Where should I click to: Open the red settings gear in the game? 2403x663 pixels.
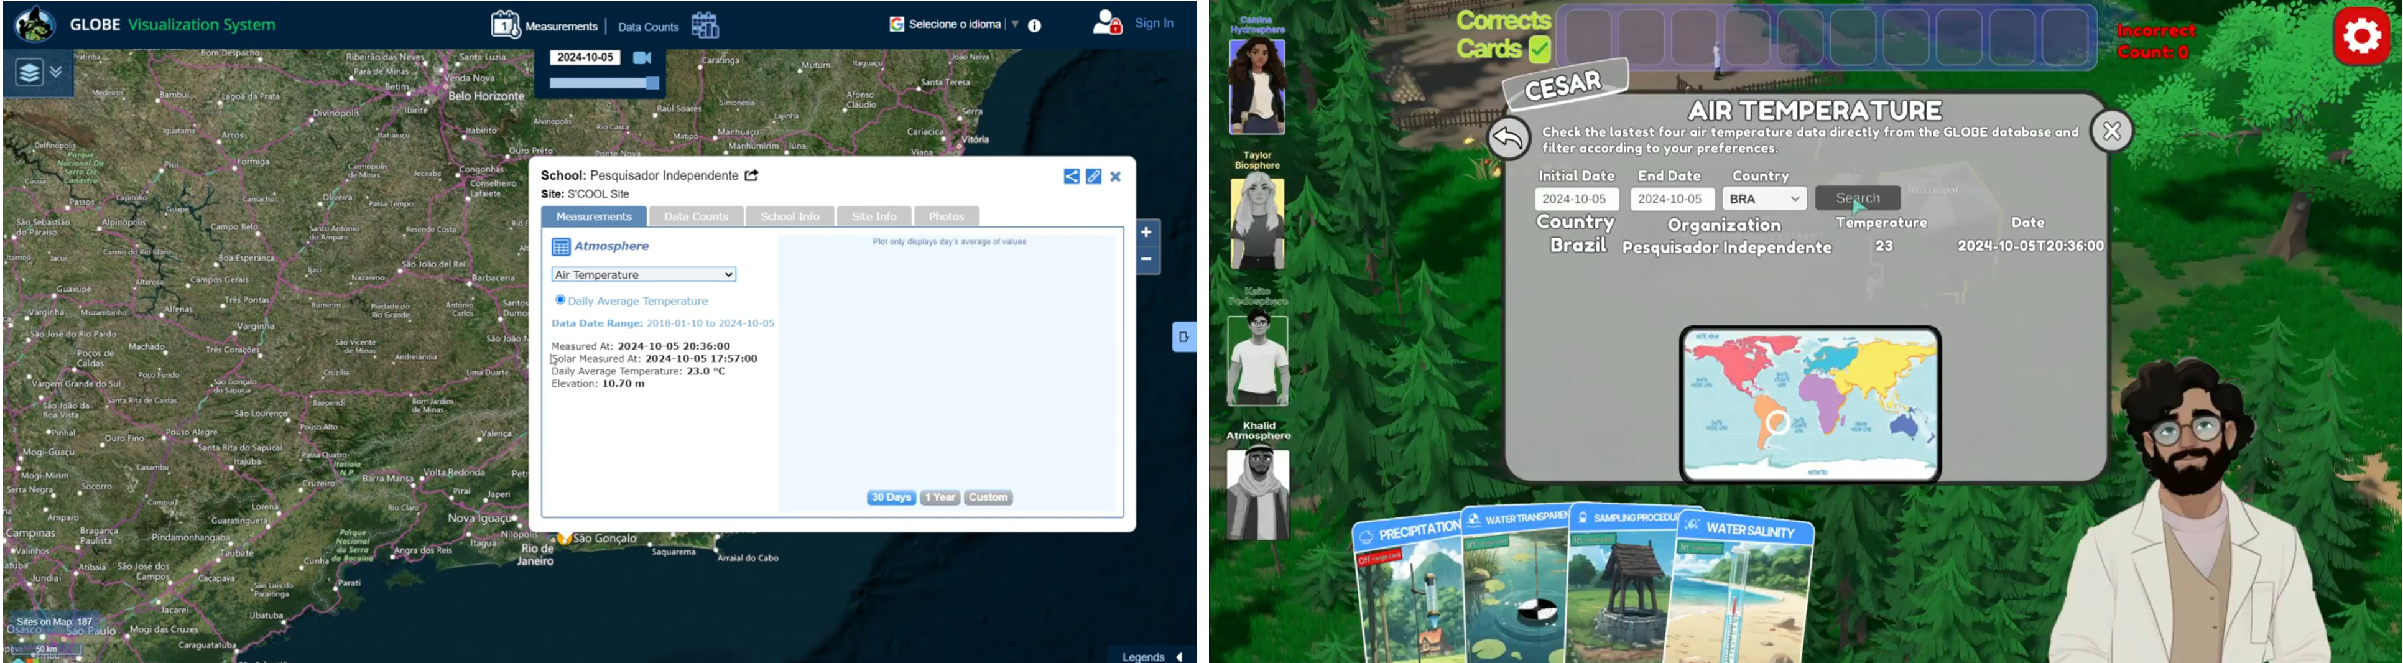tap(2361, 36)
